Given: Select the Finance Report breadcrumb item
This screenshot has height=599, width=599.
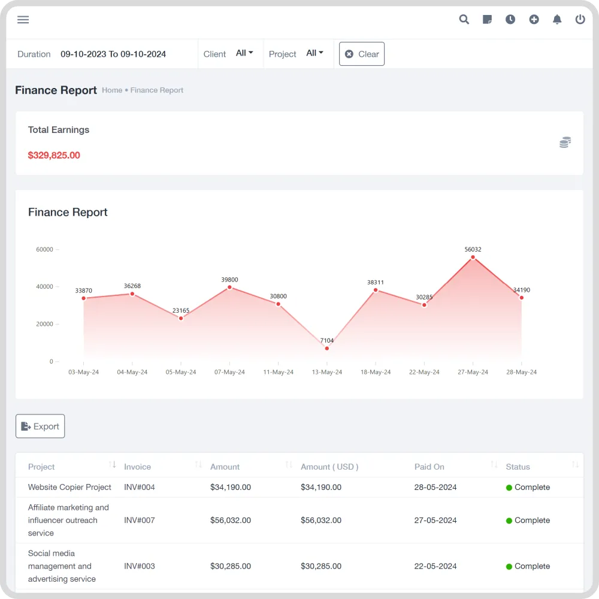Looking at the screenshot, I should pos(156,90).
